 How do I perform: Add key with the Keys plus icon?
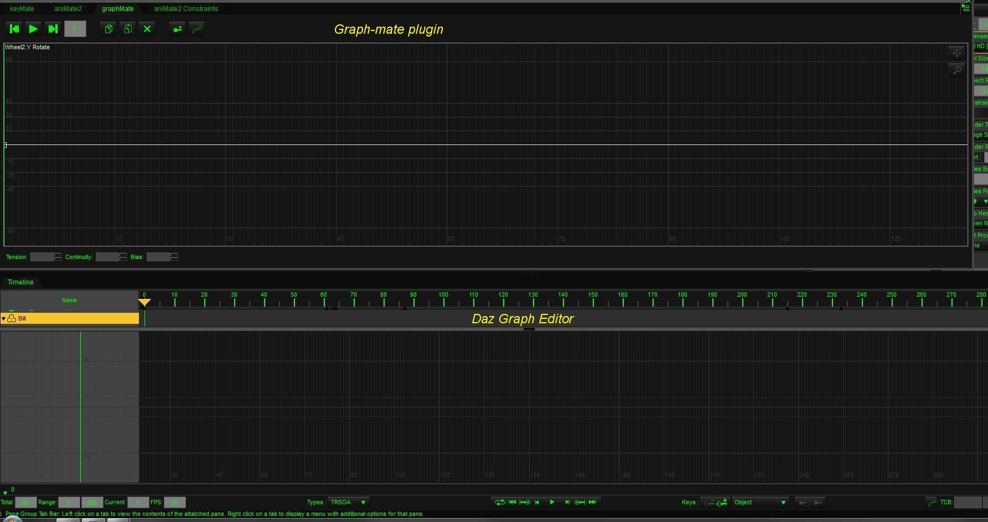point(722,503)
